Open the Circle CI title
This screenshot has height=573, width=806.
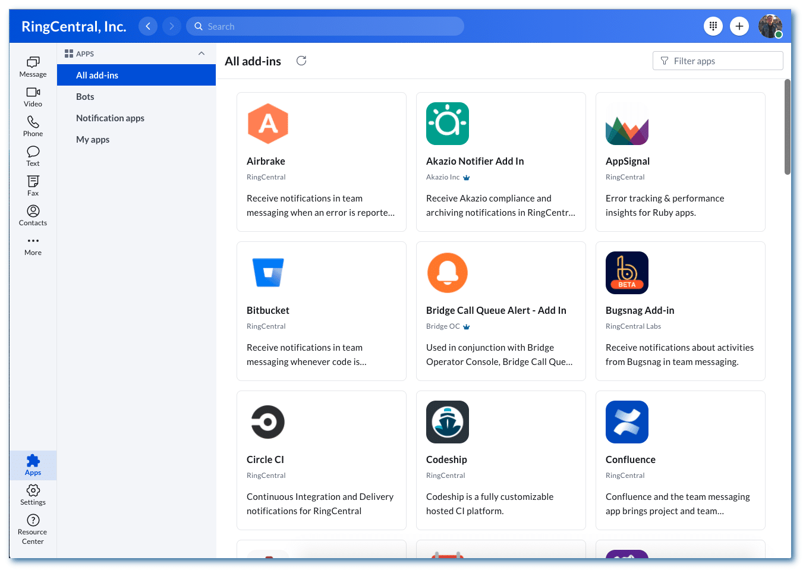point(265,459)
